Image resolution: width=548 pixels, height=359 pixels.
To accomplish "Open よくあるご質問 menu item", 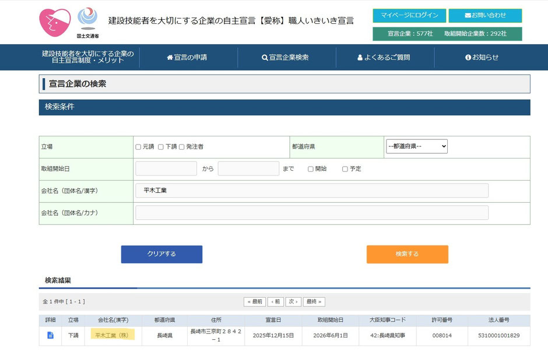I will [384, 57].
